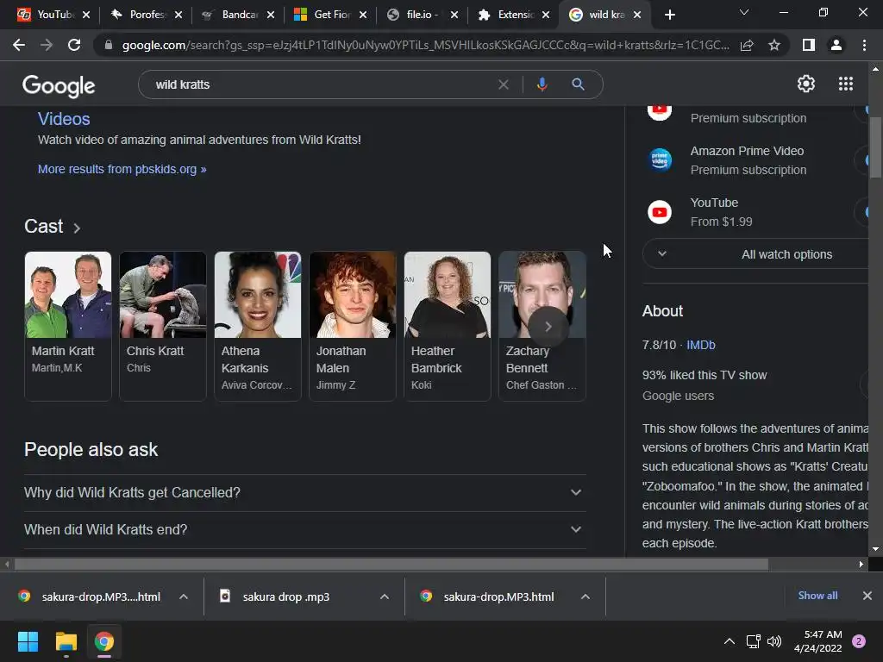Screen dimensions: 883x662
Task: Show hidden system tray icons
Action: [730, 641]
